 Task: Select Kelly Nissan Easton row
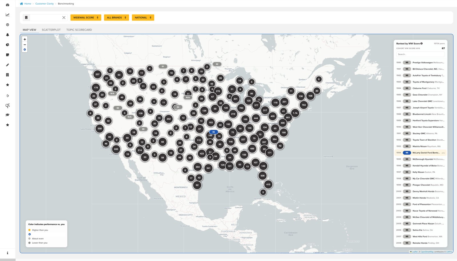tap(420, 172)
